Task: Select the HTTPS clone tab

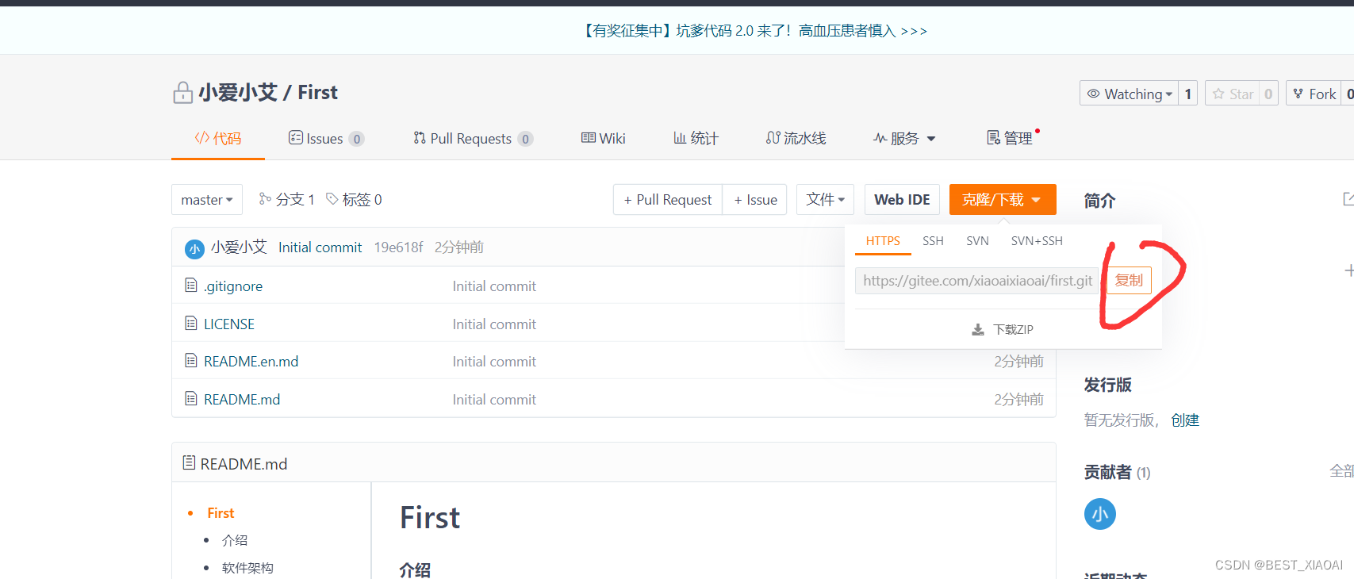Action: 883,241
